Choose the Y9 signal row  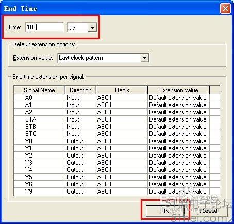(x=117, y=192)
